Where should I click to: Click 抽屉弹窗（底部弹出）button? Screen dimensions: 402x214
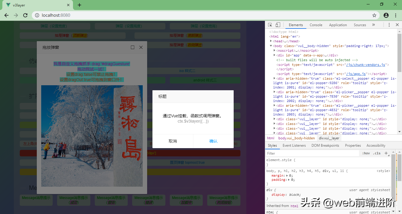187,36
